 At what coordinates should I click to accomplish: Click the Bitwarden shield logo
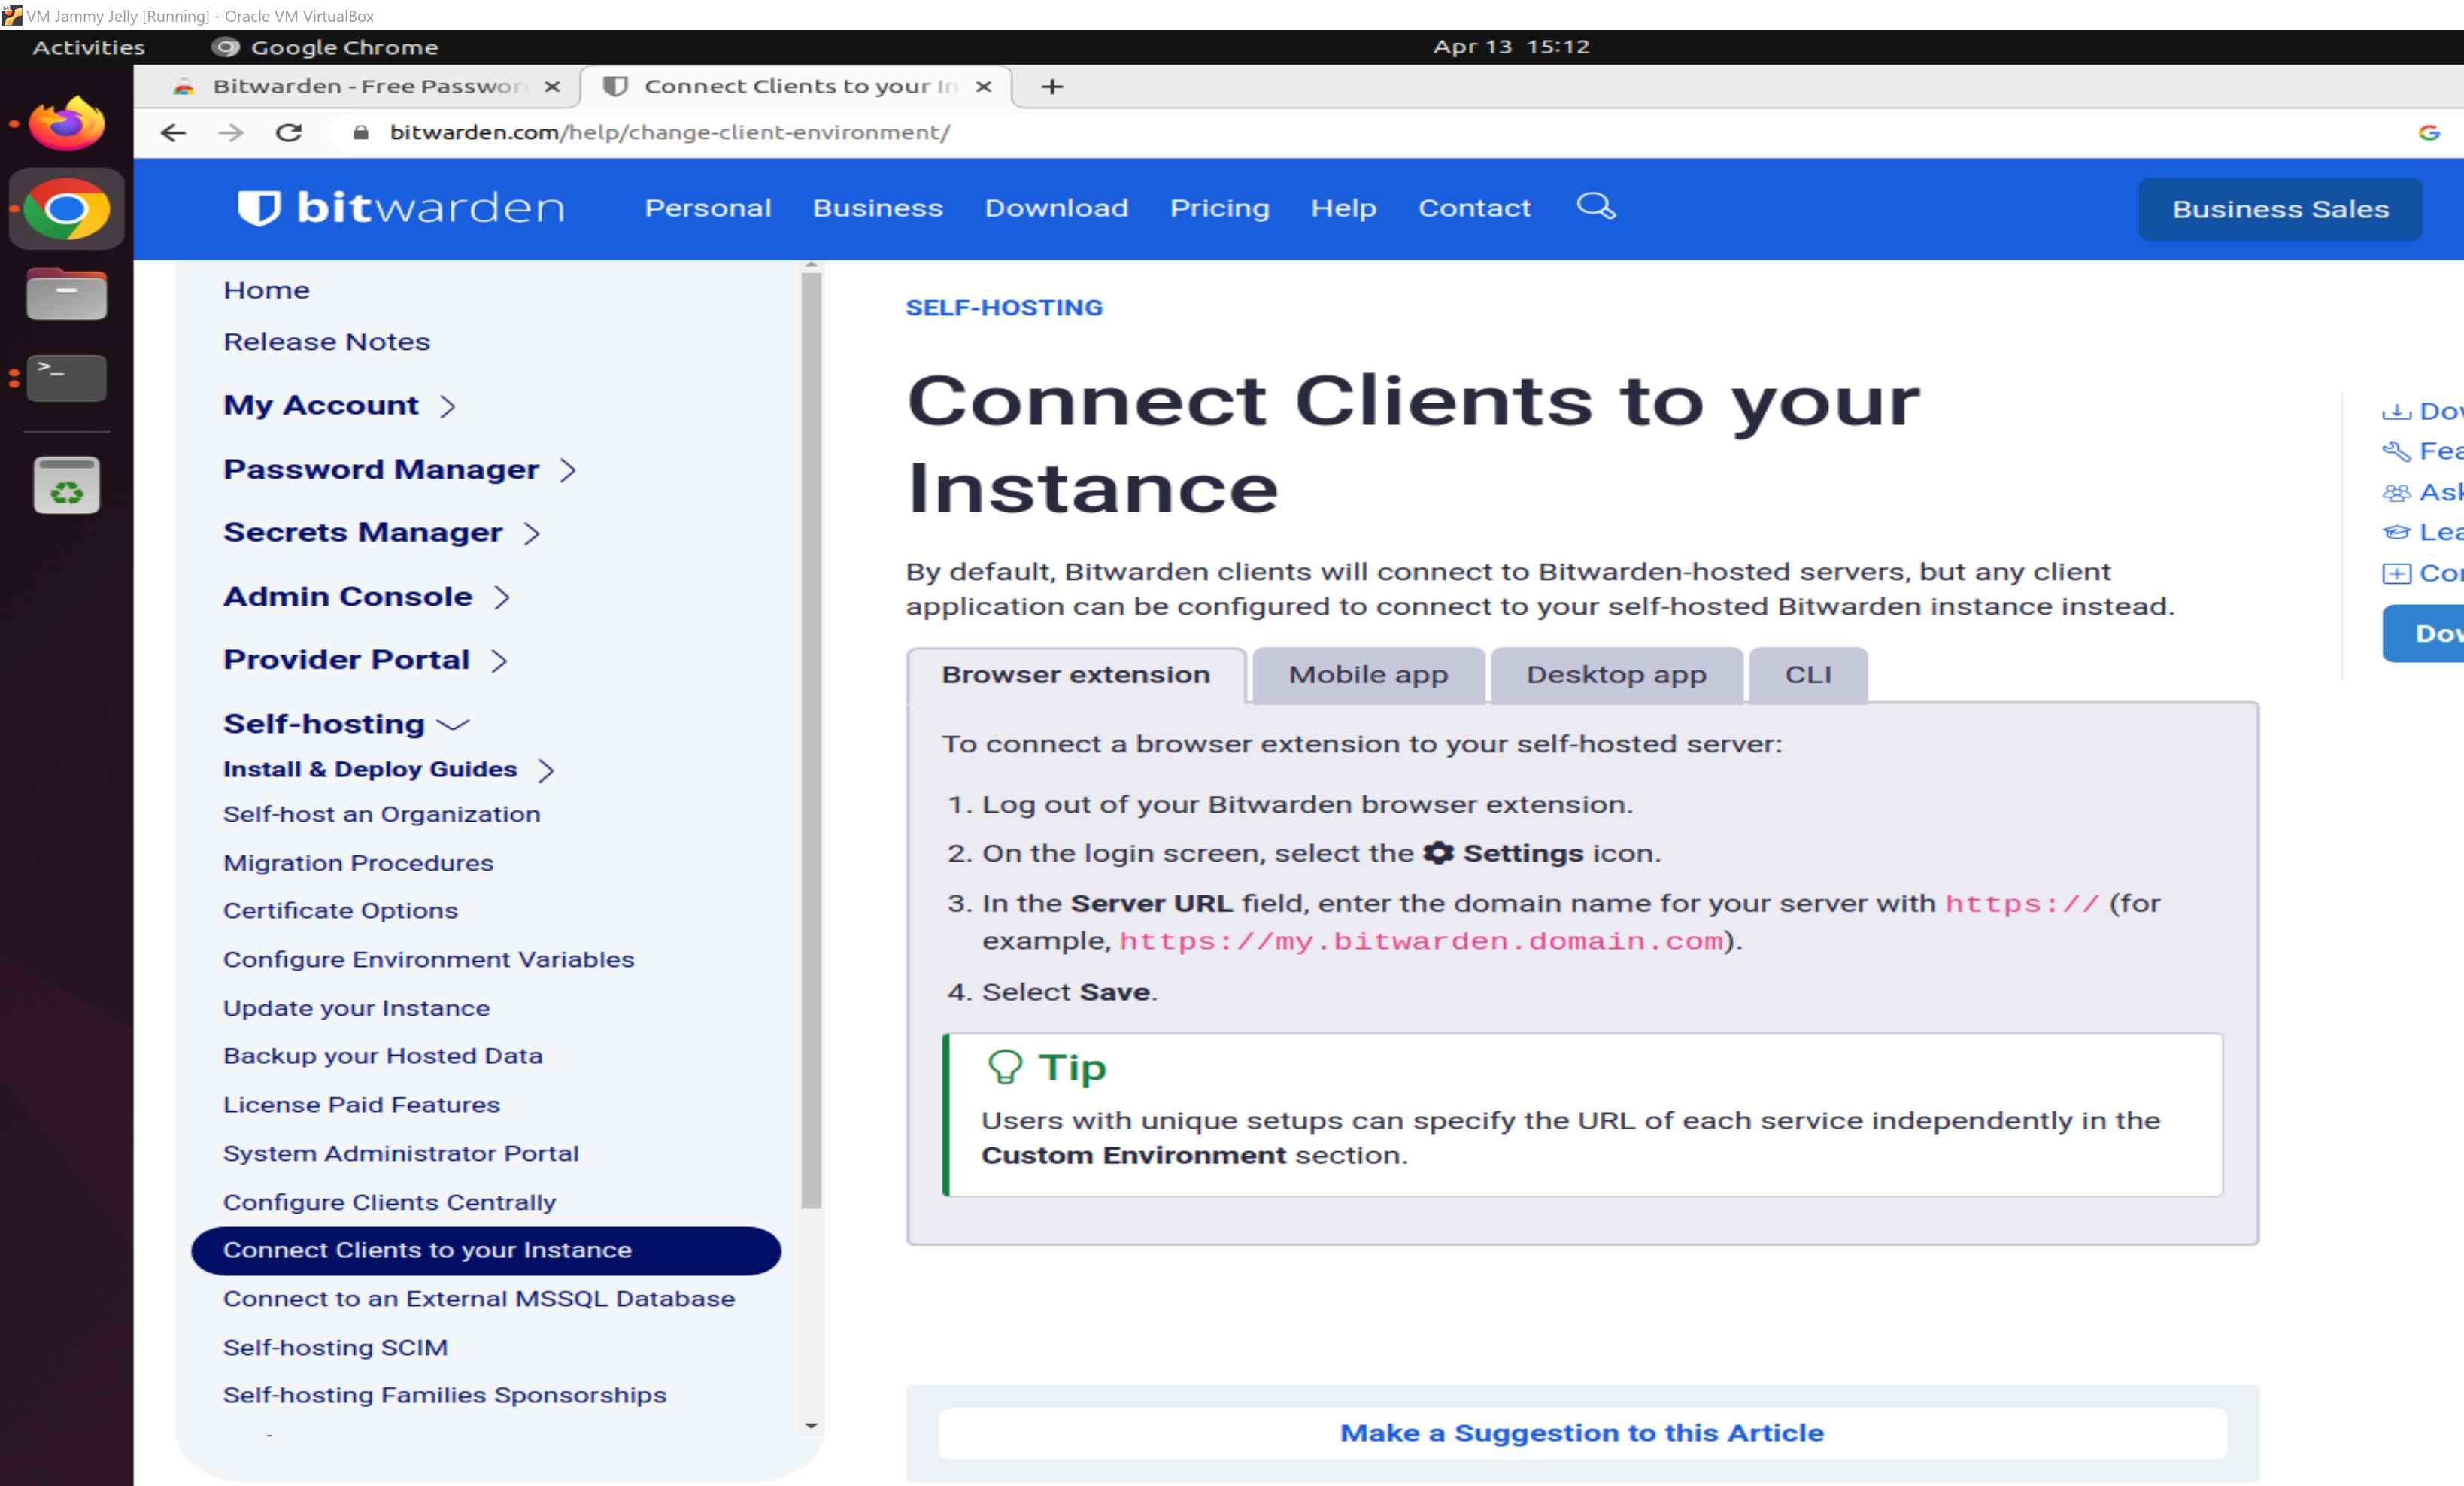click(259, 207)
